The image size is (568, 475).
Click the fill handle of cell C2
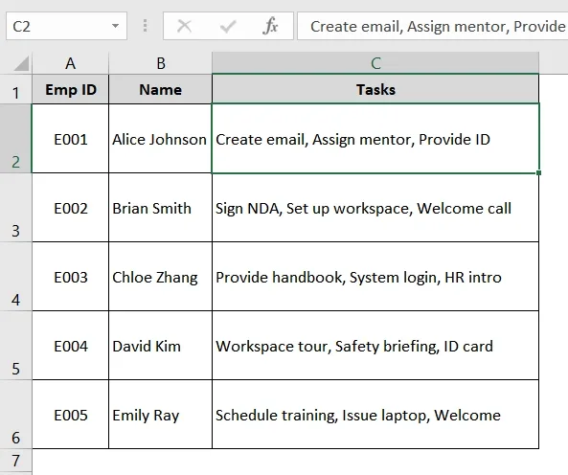click(538, 173)
